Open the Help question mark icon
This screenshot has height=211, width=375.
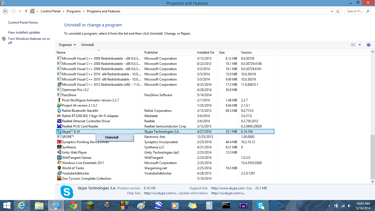pos(369,45)
